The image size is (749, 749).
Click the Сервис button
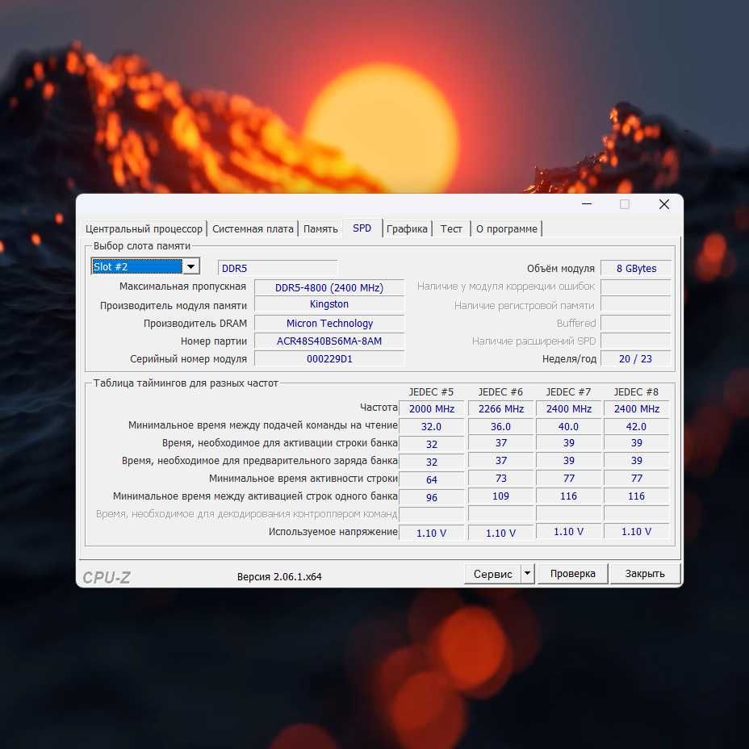click(x=492, y=573)
